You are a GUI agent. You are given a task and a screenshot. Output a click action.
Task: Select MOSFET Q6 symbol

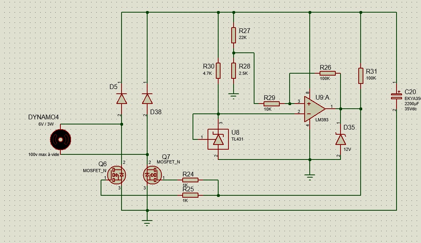(116, 175)
